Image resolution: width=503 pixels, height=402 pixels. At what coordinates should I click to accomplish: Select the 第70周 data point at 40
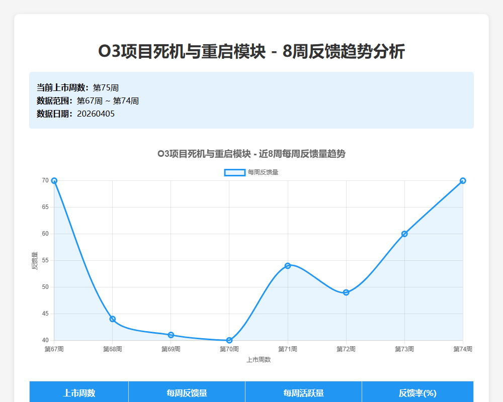[x=229, y=340]
